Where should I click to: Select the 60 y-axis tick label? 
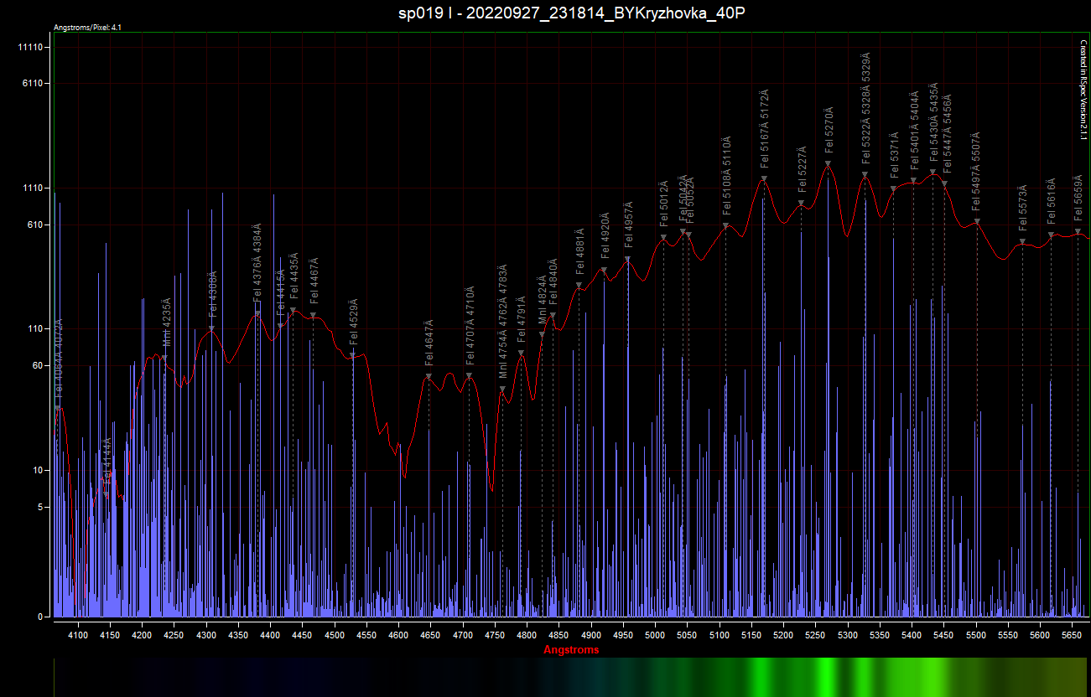(39, 365)
